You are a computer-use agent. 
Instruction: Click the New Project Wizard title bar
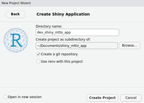click(x=72, y=3)
